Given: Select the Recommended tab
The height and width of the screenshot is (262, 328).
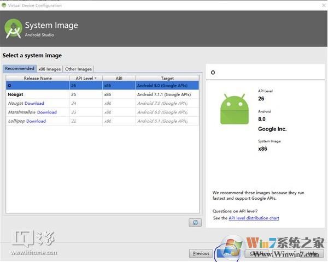Looking at the screenshot, I should click(19, 69).
